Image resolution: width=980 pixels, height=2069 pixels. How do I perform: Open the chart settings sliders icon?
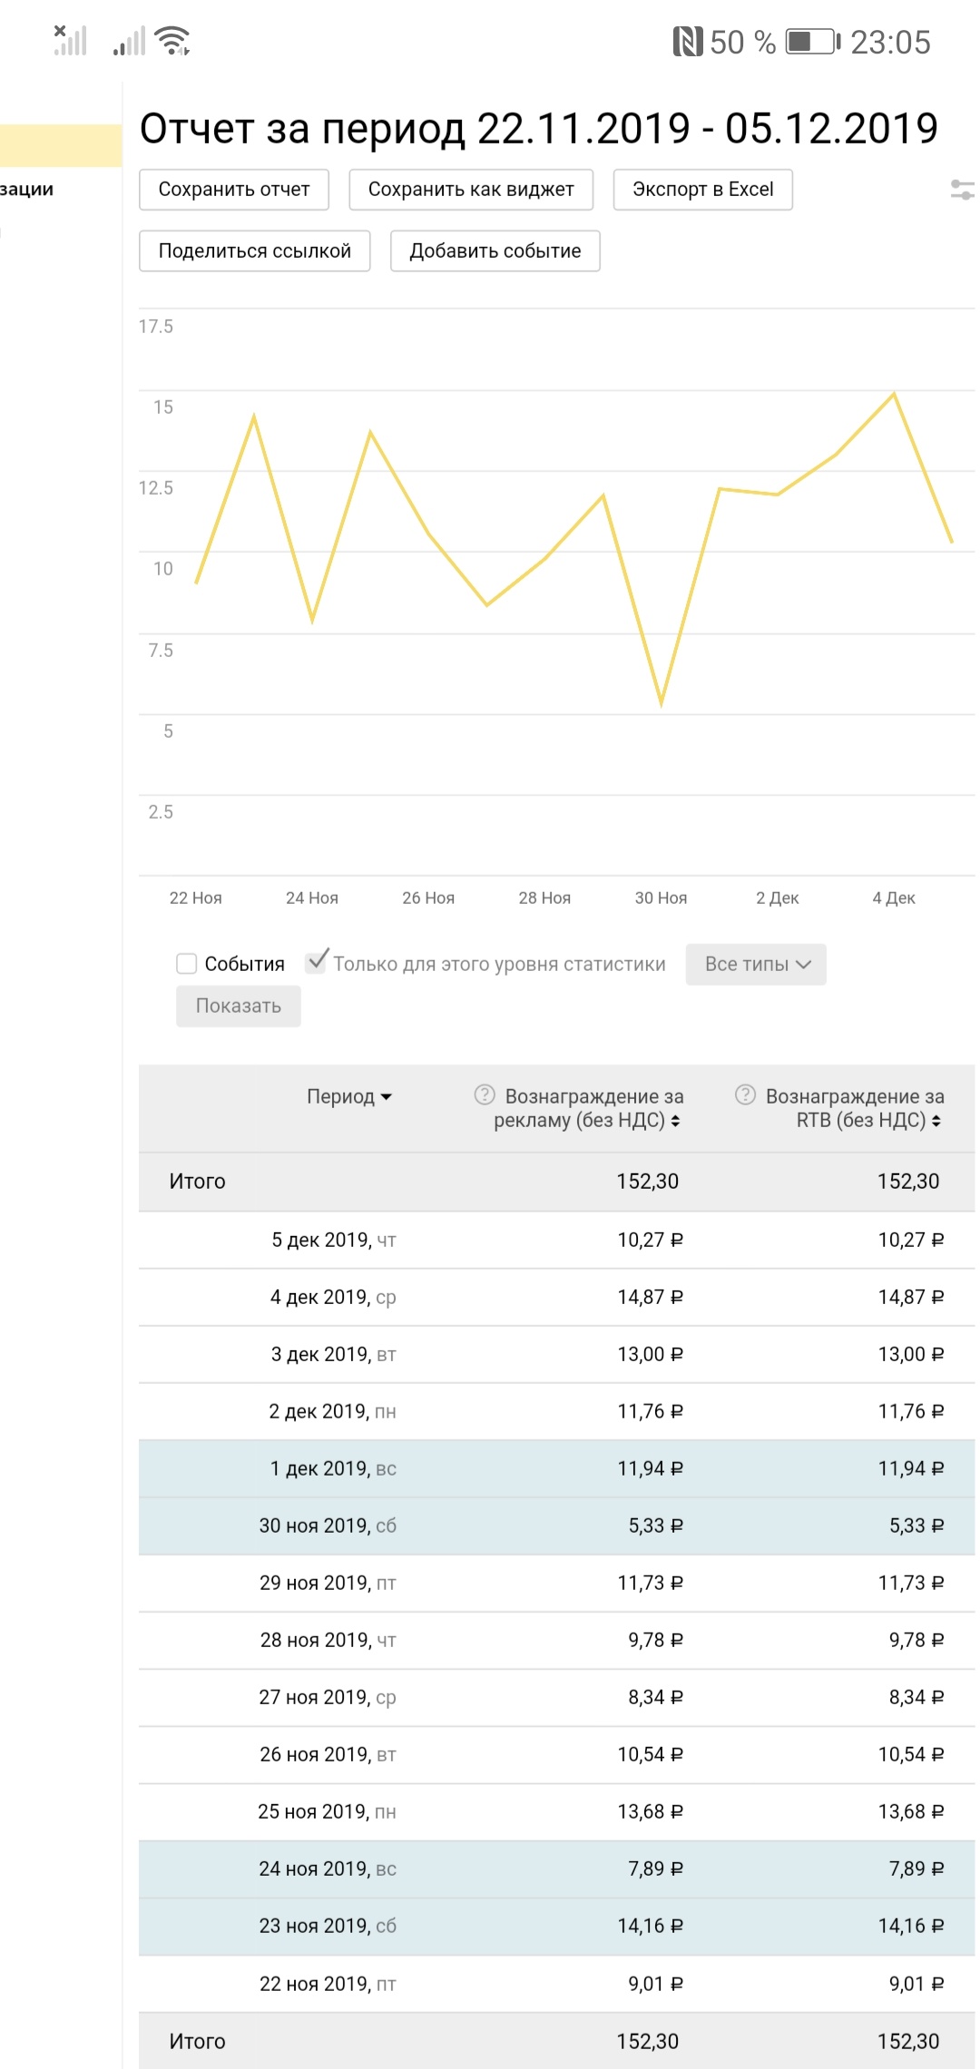962,190
